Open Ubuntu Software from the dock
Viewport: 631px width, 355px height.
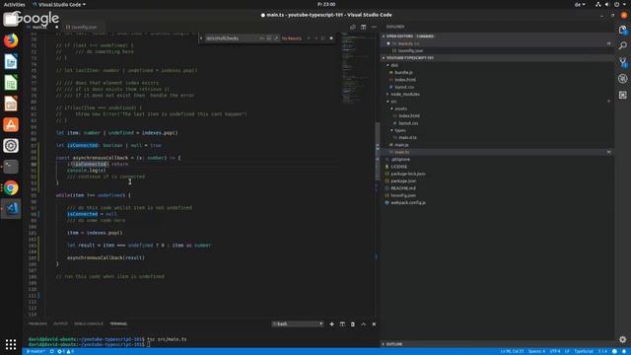click(11, 125)
